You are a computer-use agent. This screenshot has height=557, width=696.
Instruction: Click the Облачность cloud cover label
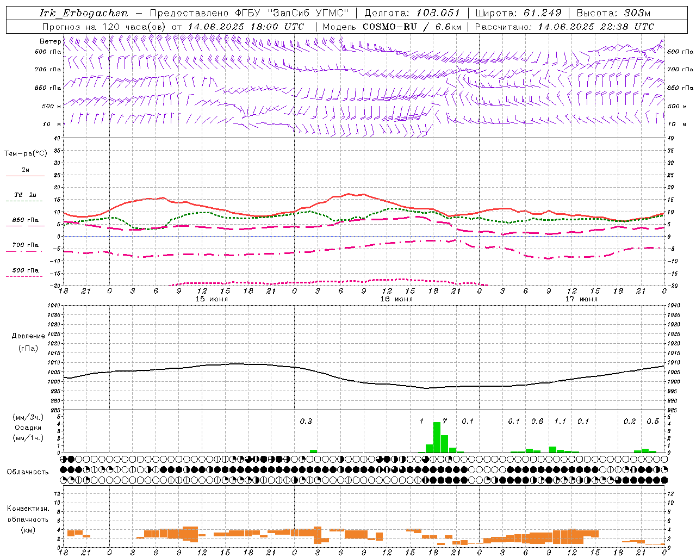point(28,472)
